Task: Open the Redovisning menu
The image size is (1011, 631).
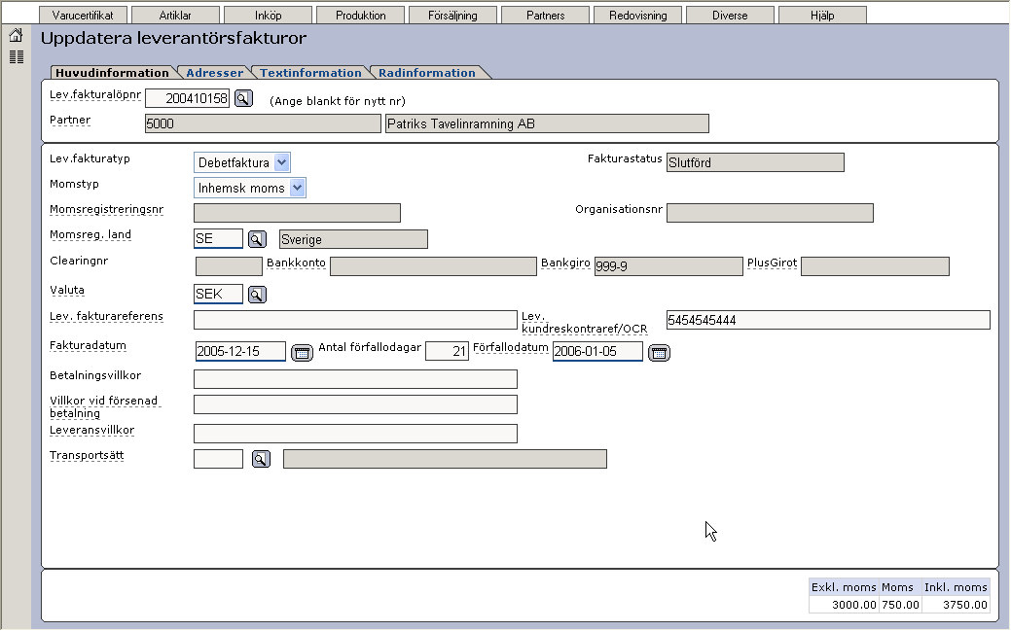Action: tap(637, 15)
